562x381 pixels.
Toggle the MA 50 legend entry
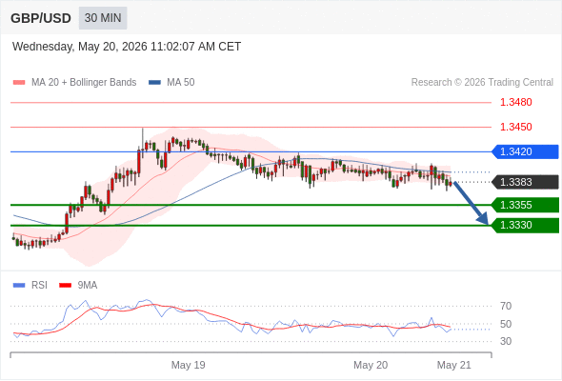coord(171,83)
